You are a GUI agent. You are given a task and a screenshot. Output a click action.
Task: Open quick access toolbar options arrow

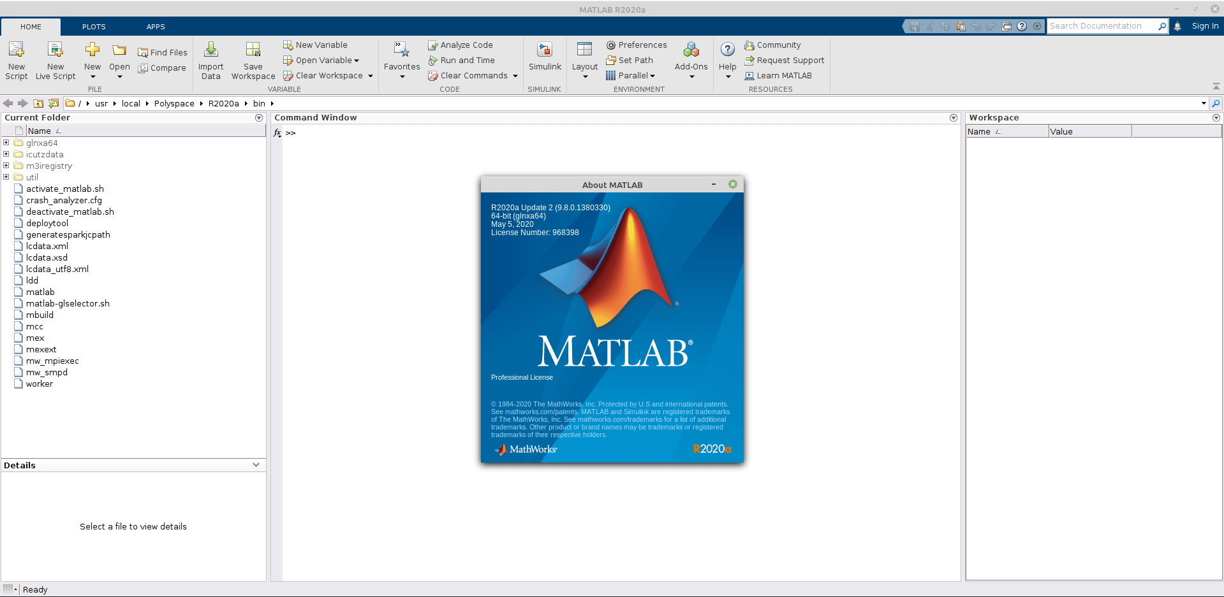[1037, 26]
